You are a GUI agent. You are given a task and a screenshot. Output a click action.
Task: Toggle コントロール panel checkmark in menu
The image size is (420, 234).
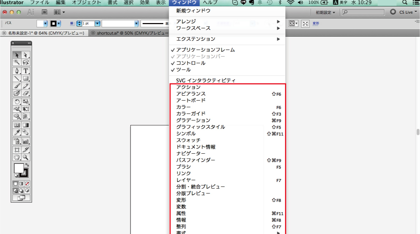(x=227, y=63)
